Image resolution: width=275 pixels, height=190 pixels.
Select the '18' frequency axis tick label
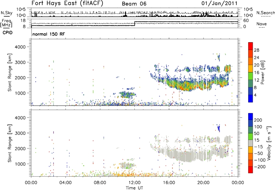click(23, 21)
